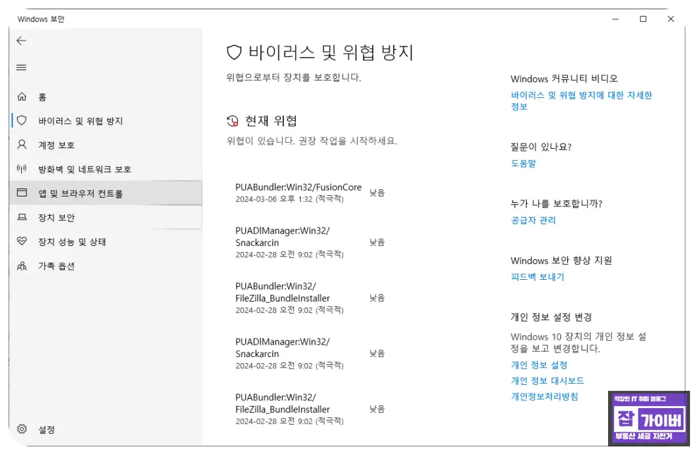
Task: Click the 질문이 있나요? heading
Action: (541, 147)
